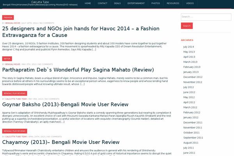Open the December 2012 archive
234x156 pixels.
click(x=193, y=77)
